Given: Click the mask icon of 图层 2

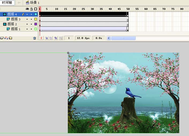Looking at the screenshot, I should pos(5,24).
